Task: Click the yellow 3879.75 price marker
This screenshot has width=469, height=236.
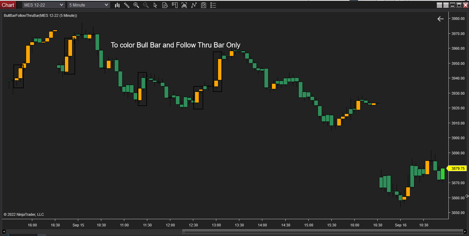Action: (457, 168)
